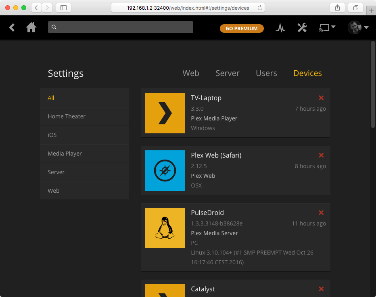376x297 pixels.
Task: Click the user avatar picture
Action: (355, 27)
